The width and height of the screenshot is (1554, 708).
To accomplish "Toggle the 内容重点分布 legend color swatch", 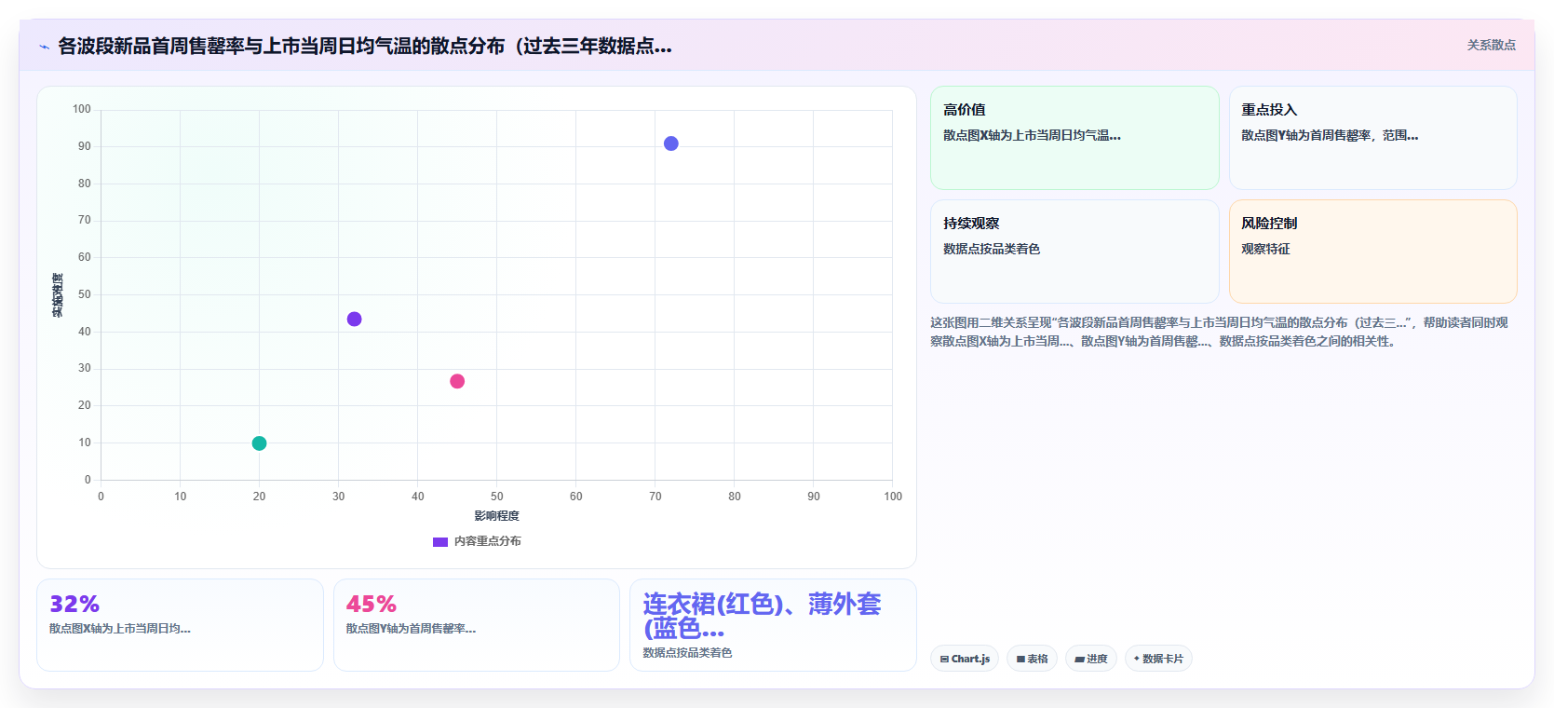I will tap(440, 541).
